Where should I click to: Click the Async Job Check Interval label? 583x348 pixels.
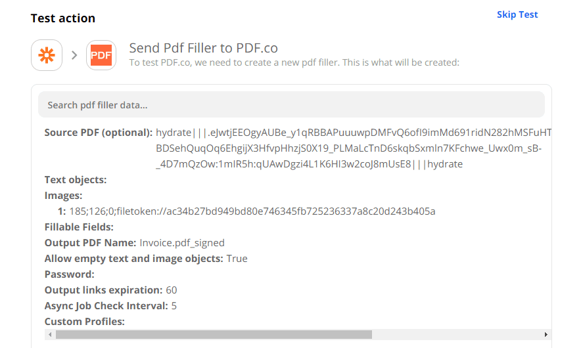(x=106, y=306)
